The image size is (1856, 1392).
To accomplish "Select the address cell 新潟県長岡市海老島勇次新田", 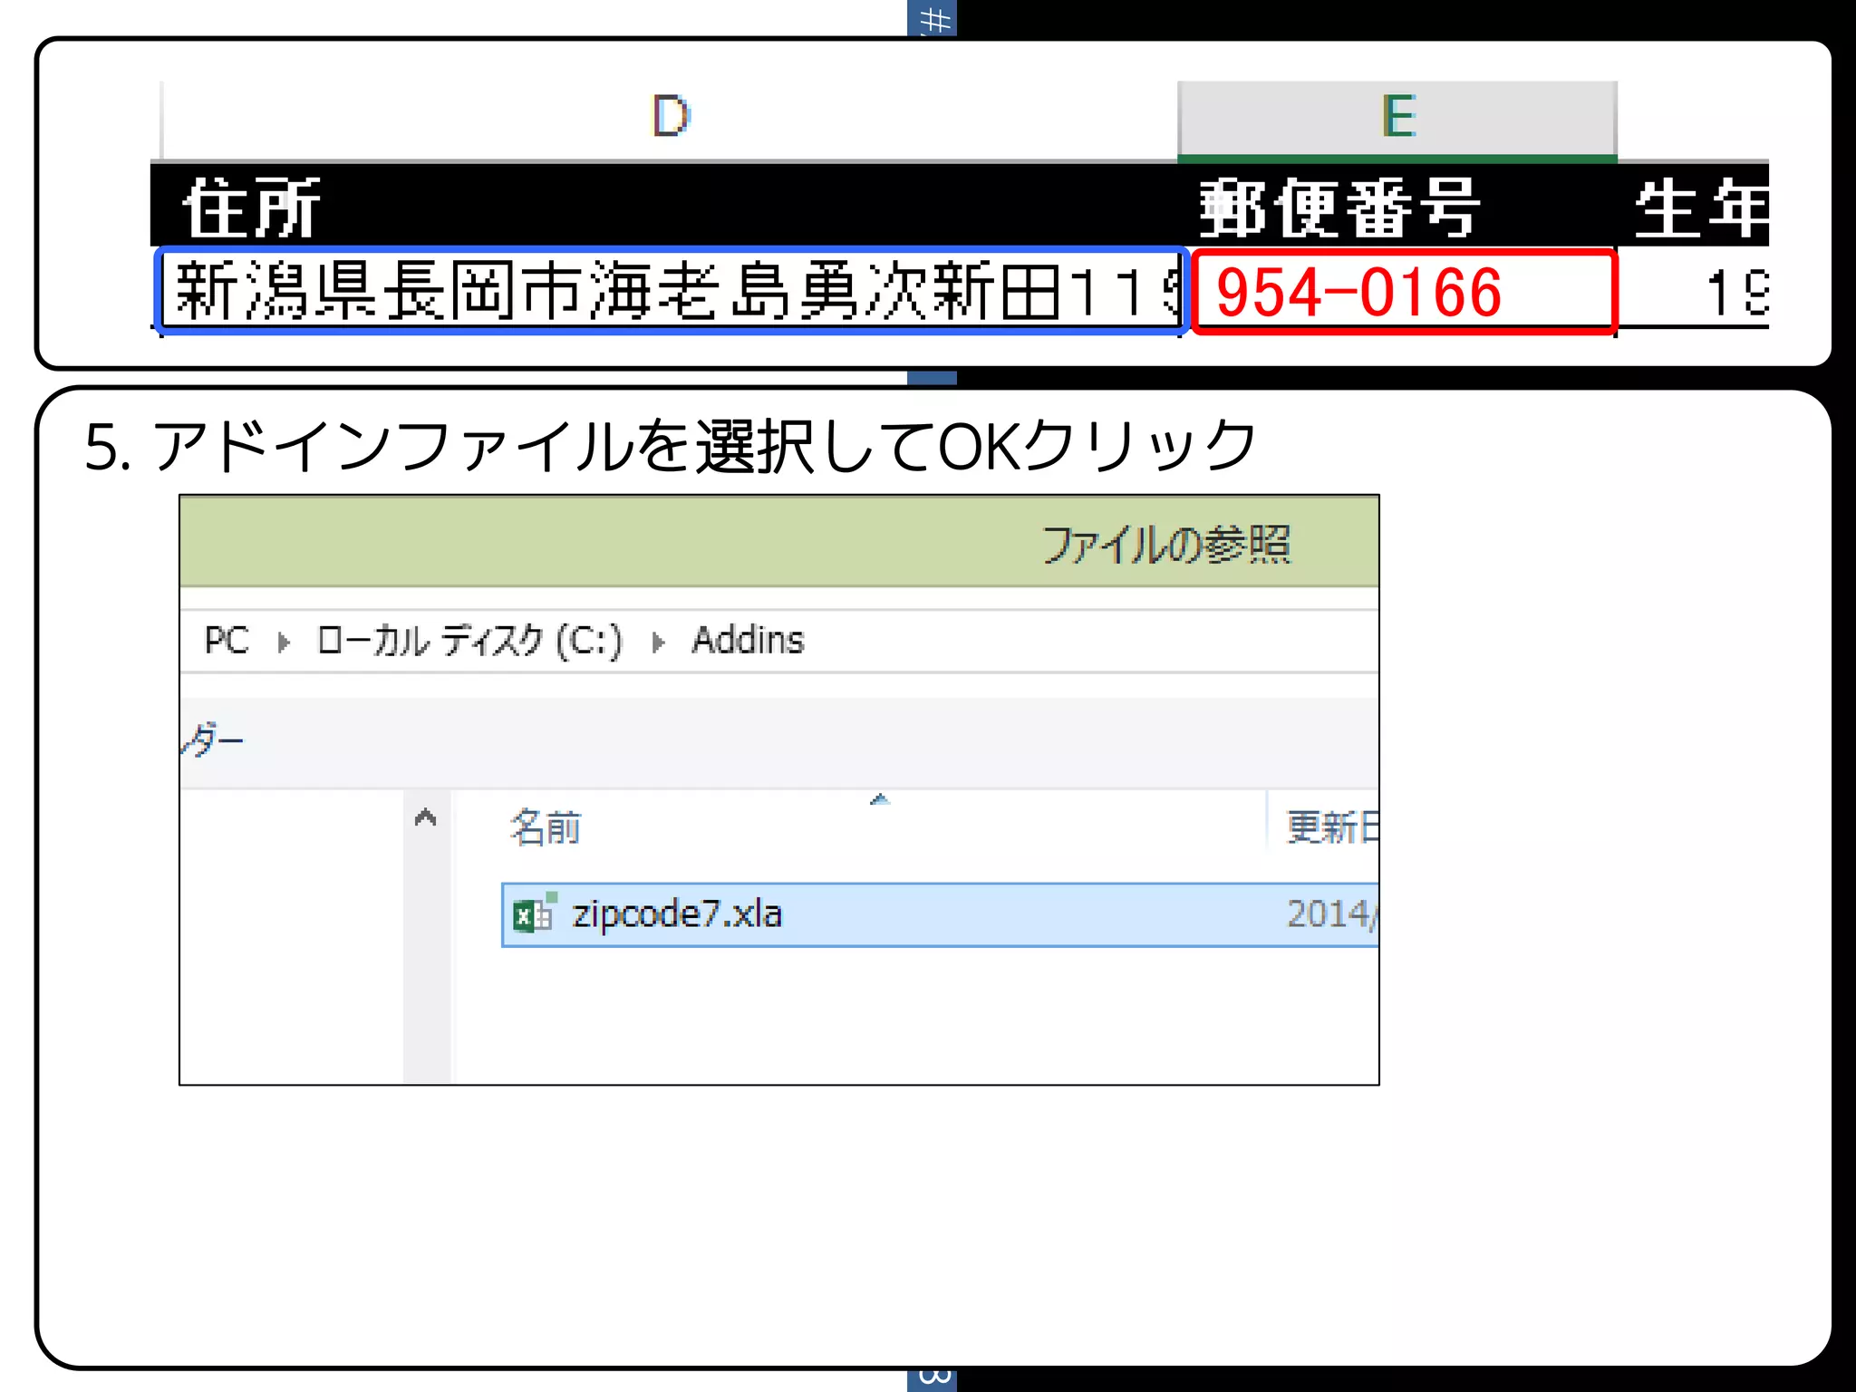I will tap(672, 291).
